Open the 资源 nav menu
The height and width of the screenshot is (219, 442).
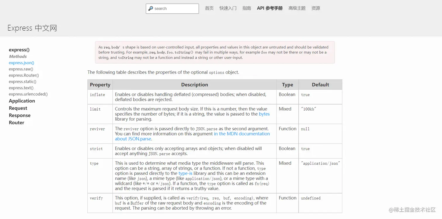click(x=316, y=8)
